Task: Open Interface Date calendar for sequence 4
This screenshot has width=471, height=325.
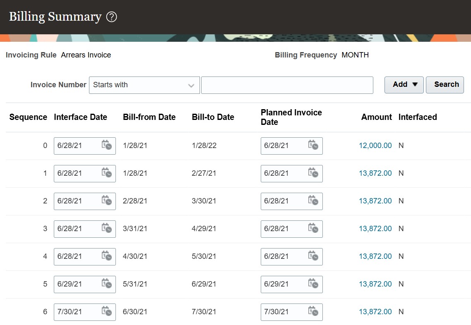Action: (x=107, y=256)
